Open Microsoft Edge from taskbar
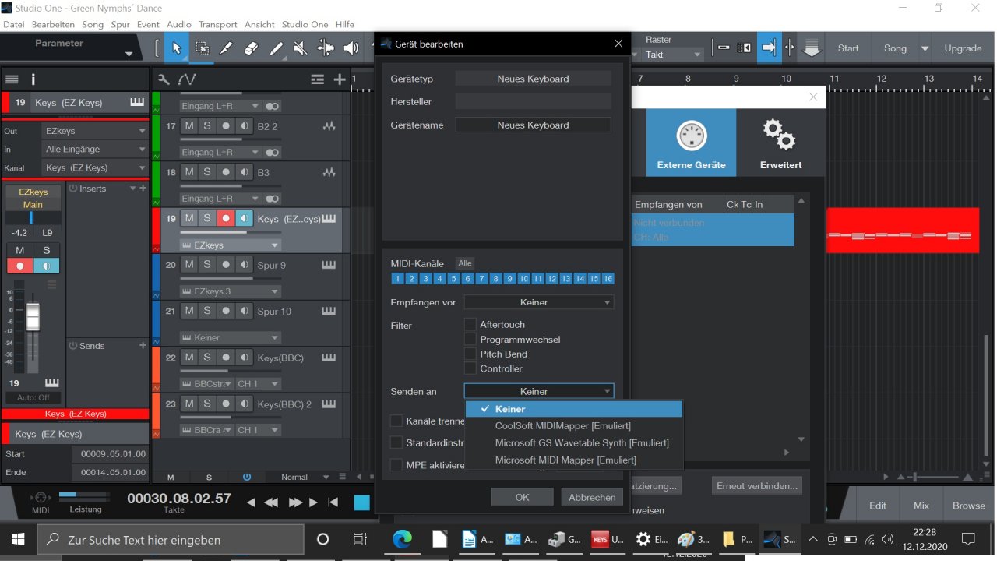This screenshot has height=564, width=997. (x=402, y=539)
